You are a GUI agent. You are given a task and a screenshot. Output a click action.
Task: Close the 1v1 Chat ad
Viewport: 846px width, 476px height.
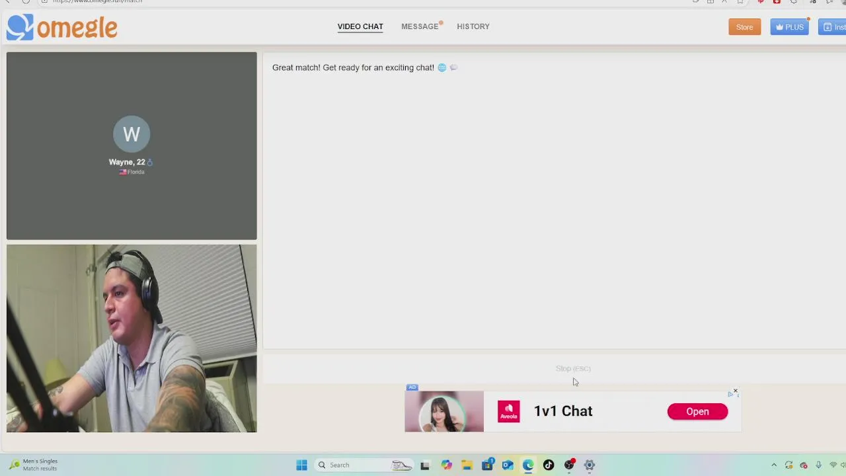click(x=735, y=391)
